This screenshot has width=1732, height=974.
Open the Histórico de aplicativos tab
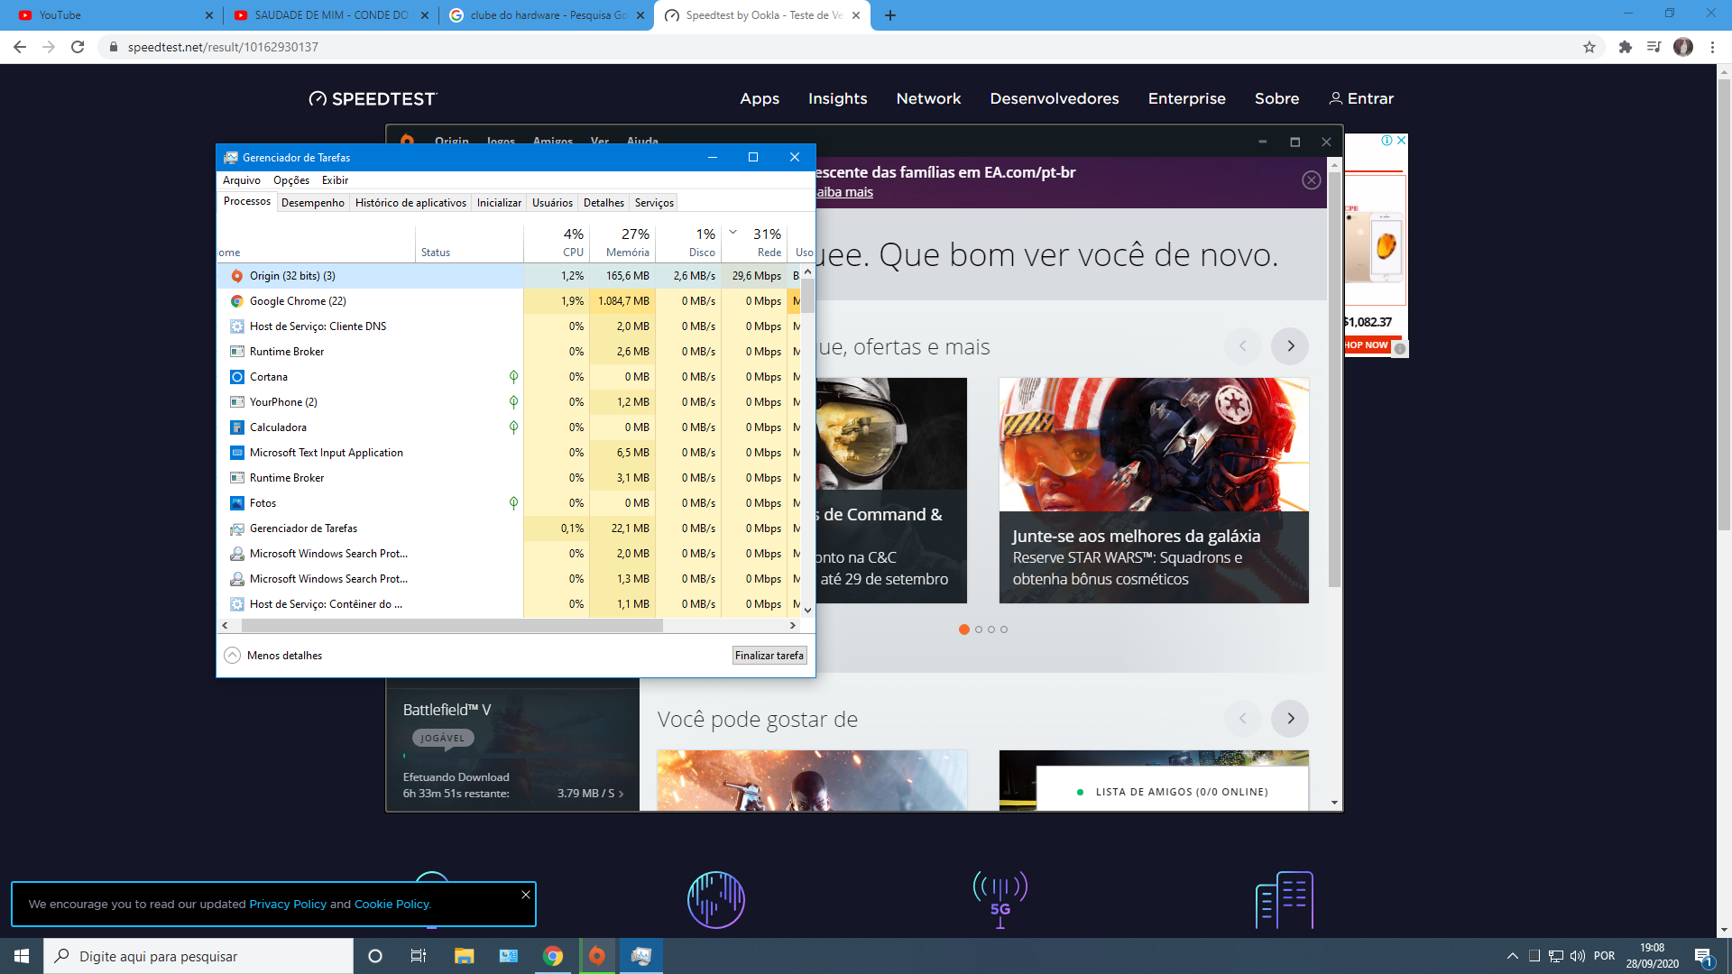(410, 203)
